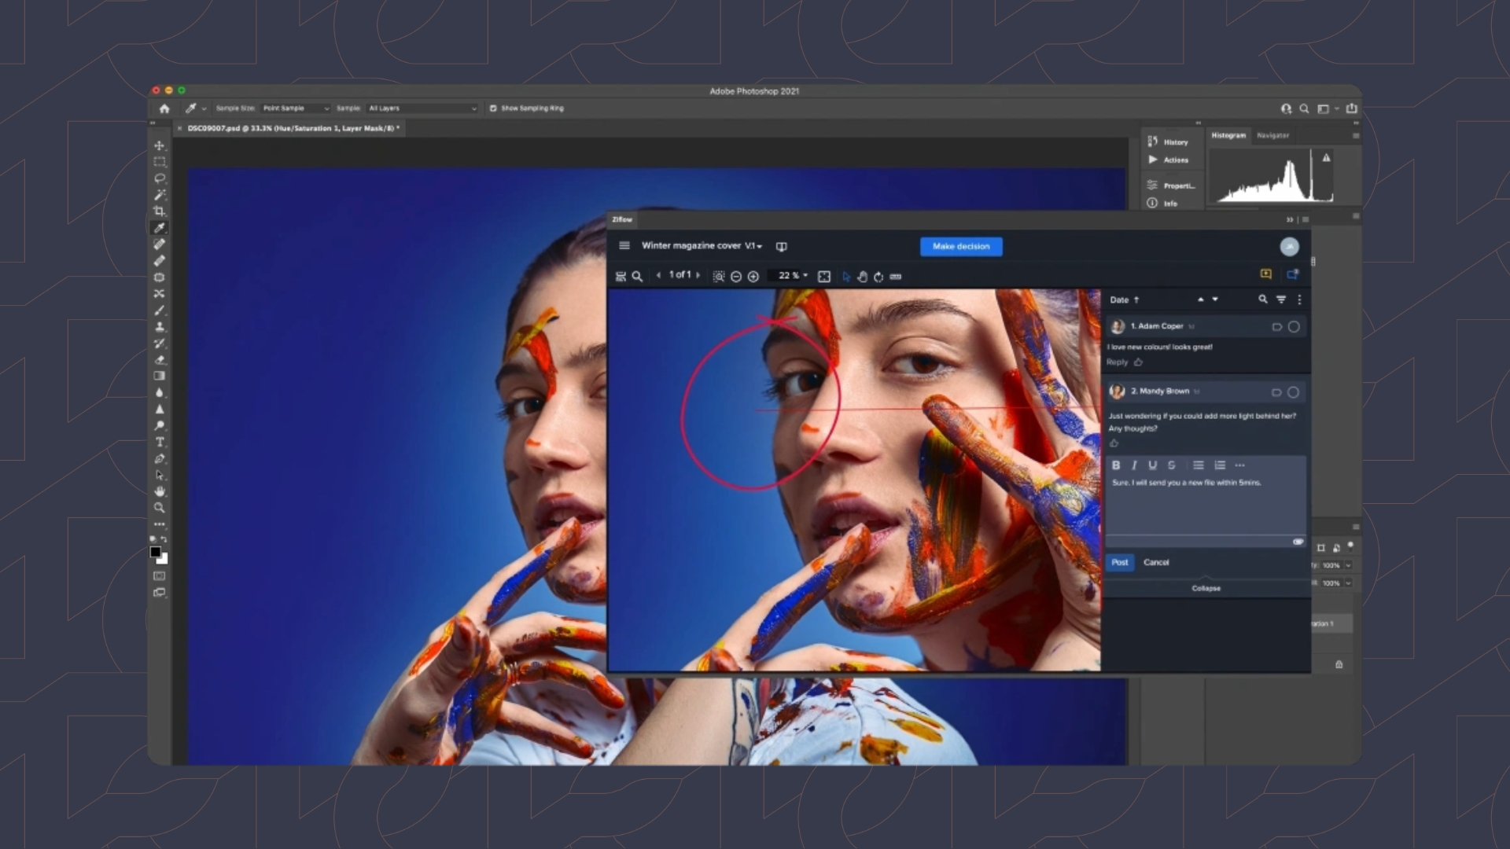Click the Make decision button

[961, 247]
